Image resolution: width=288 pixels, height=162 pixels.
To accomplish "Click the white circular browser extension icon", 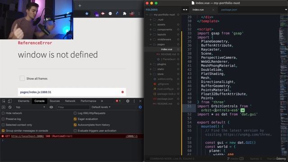I will coord(110,13).
